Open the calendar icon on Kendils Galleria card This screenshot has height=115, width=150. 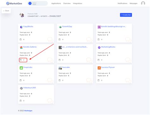[x=21, y=60]
